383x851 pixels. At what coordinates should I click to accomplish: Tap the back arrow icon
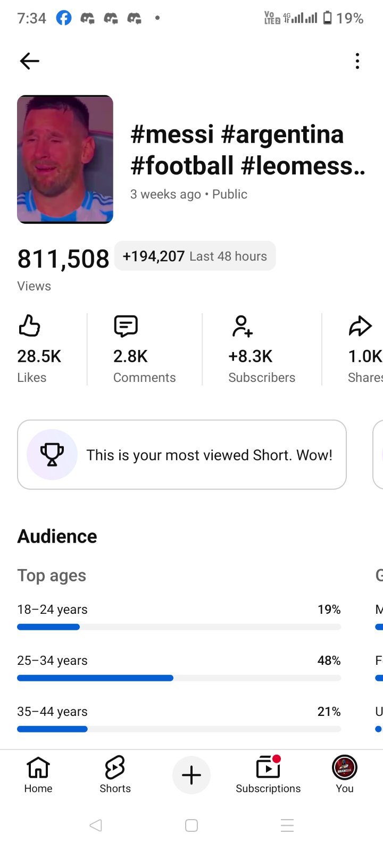30,61
